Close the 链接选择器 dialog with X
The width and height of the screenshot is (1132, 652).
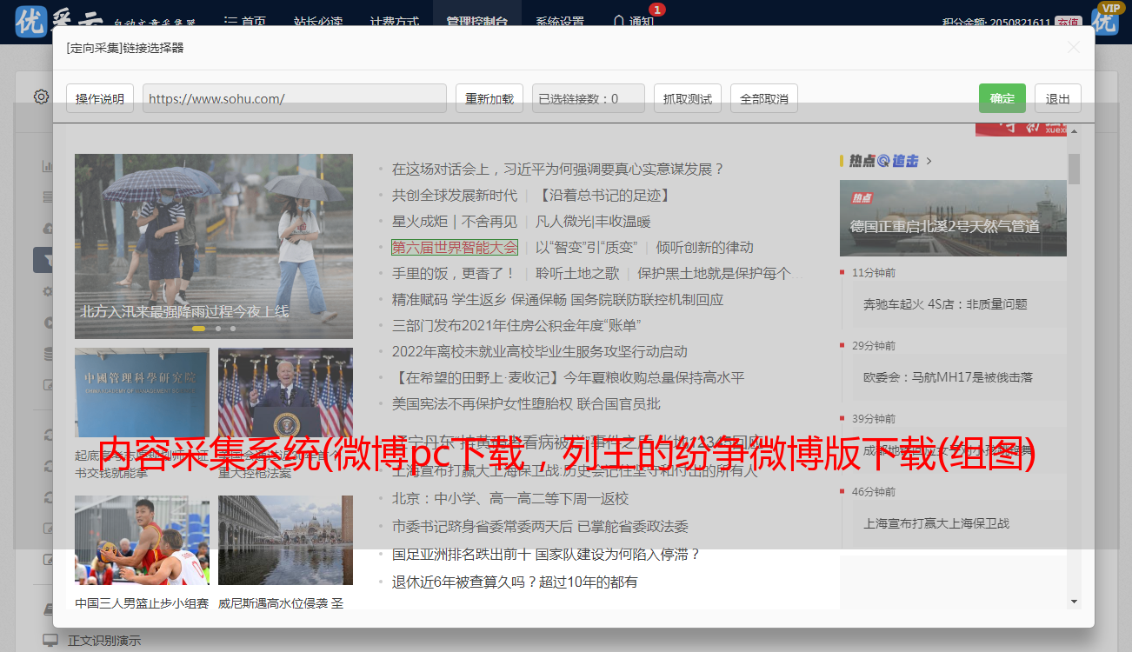coord(1074,48)
